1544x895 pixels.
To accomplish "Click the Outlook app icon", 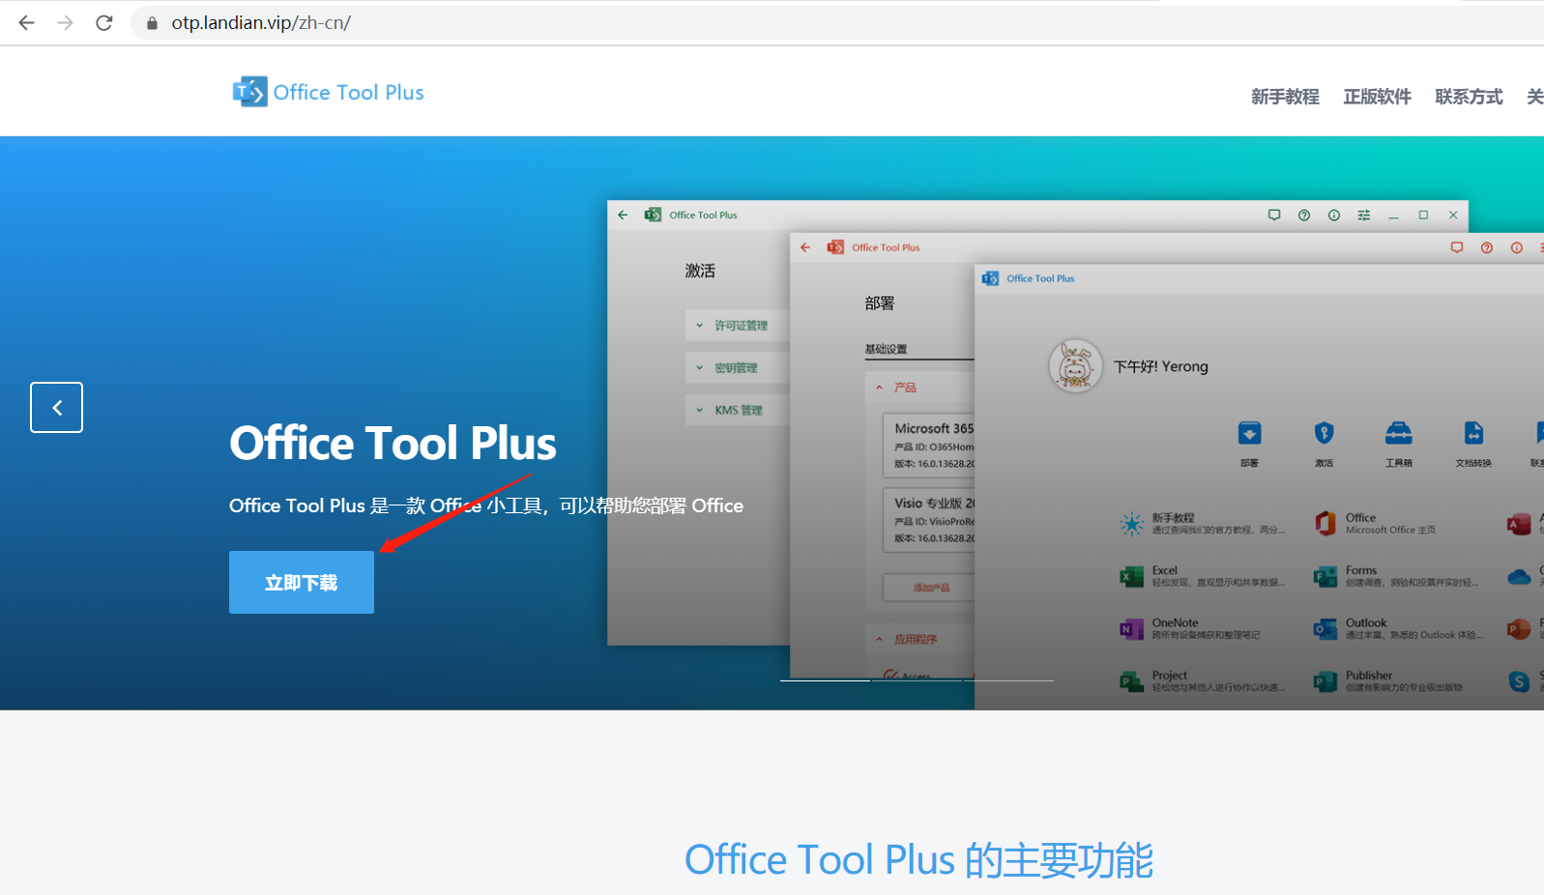I will [1325, 629].
